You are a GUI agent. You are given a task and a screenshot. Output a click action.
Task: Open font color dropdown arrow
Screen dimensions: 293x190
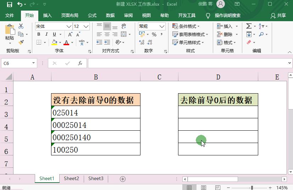[72, 43]
